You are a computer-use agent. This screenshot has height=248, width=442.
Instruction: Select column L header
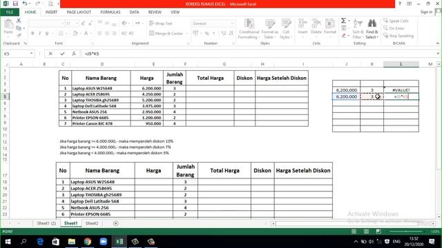pos(401,64)
